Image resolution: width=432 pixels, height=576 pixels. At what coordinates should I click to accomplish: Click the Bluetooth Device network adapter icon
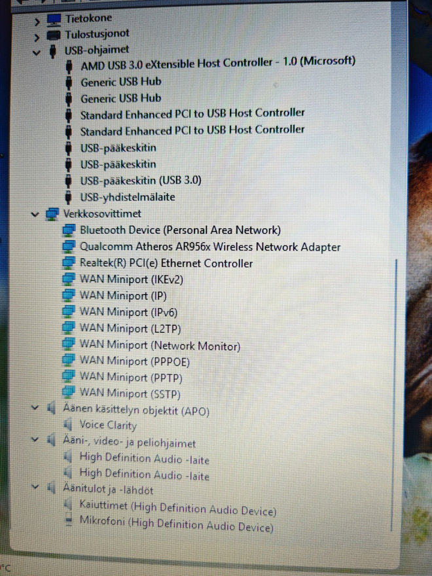(69, 230)
